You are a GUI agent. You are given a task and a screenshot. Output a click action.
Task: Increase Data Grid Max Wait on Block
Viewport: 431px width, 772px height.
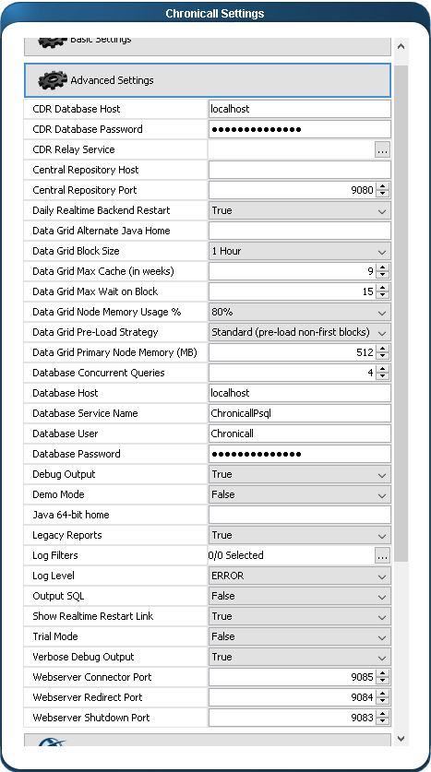(x=383, y=288)
